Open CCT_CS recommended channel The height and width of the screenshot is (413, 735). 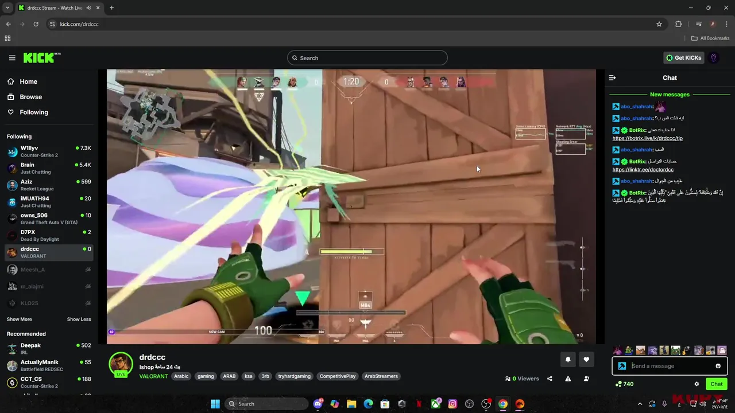coord(49,382)
